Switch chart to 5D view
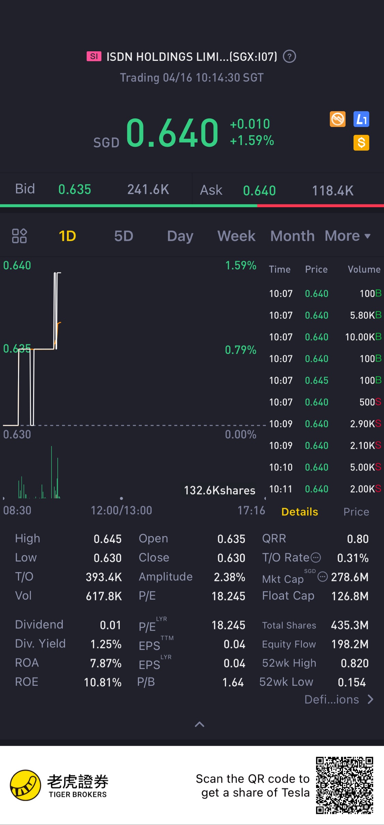This screenshot has width=384, height=825. click(124, 236)
